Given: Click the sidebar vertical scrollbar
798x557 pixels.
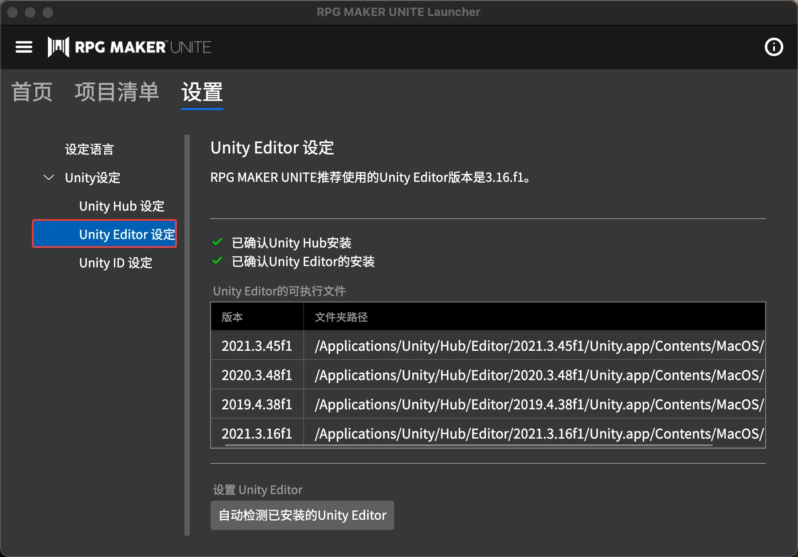Looking at the screenshot, I should [x=187, y=335].
